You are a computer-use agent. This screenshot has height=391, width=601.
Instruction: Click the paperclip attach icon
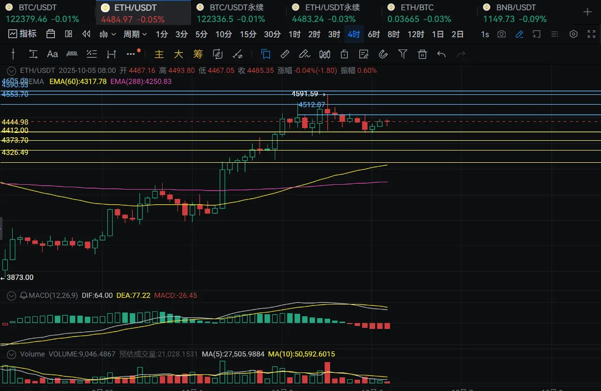tap(384, 54)
